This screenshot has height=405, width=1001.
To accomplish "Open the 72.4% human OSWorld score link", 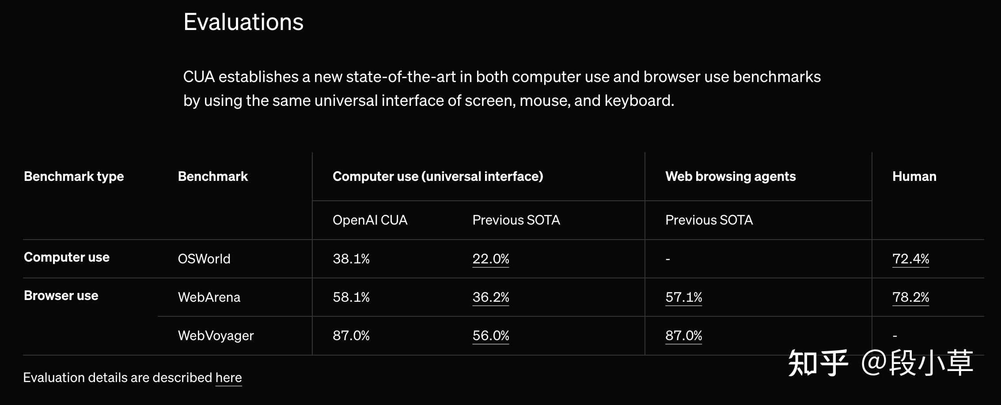I will [x=910, y=259].
